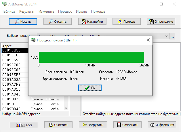Select address row 0009AD40

(x=15, y=94)
